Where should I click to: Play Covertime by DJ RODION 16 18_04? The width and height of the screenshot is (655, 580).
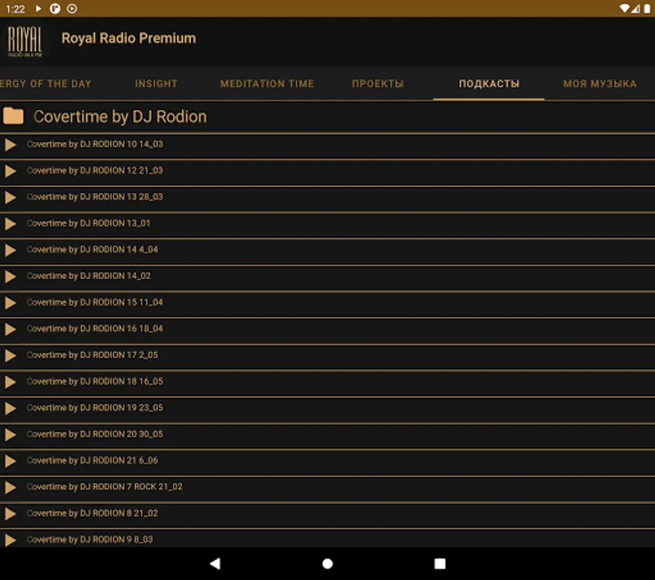click(10, 329)
